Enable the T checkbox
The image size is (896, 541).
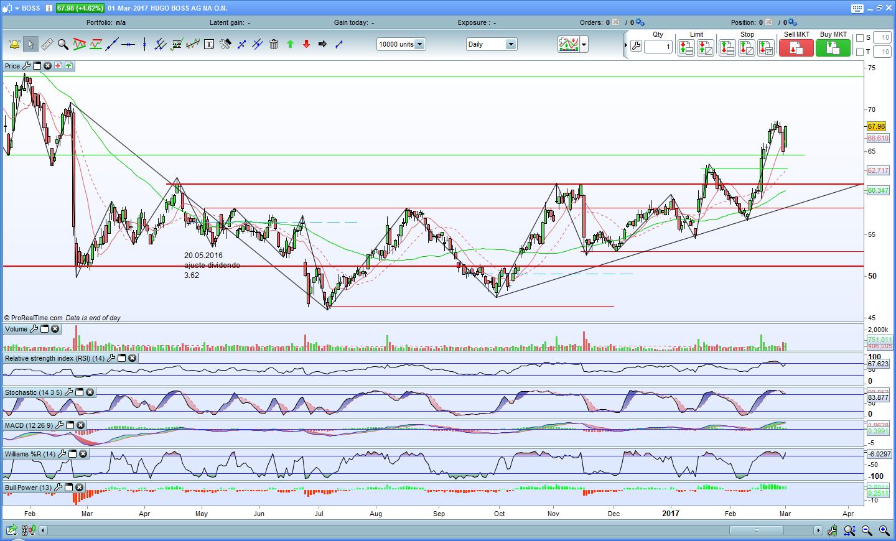point(860,52)
